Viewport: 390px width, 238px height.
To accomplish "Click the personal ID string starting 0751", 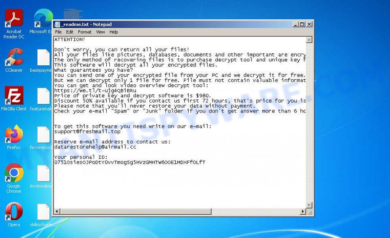I will (130, 162).
